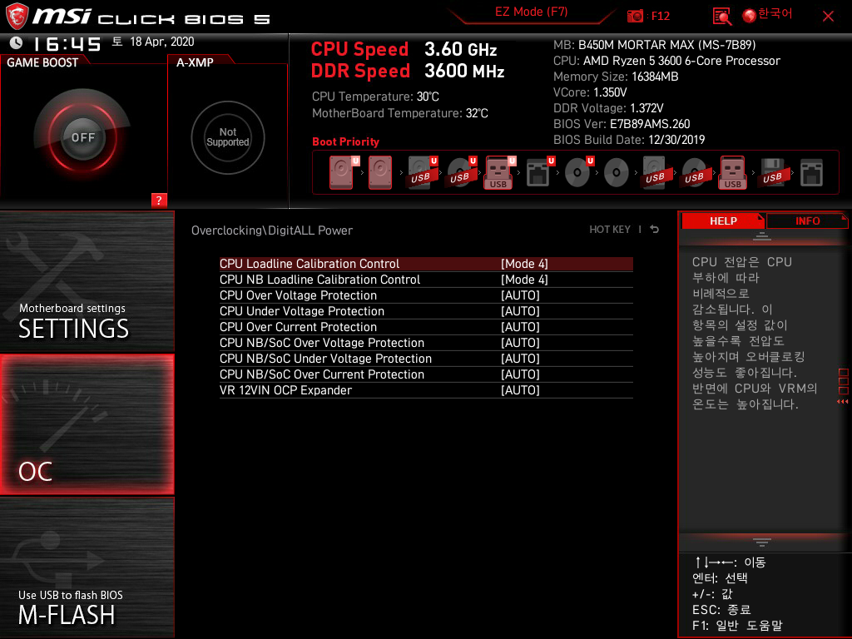852x639 pixels.
Task: Click the 한국어 language button
Action: point(775,14)
